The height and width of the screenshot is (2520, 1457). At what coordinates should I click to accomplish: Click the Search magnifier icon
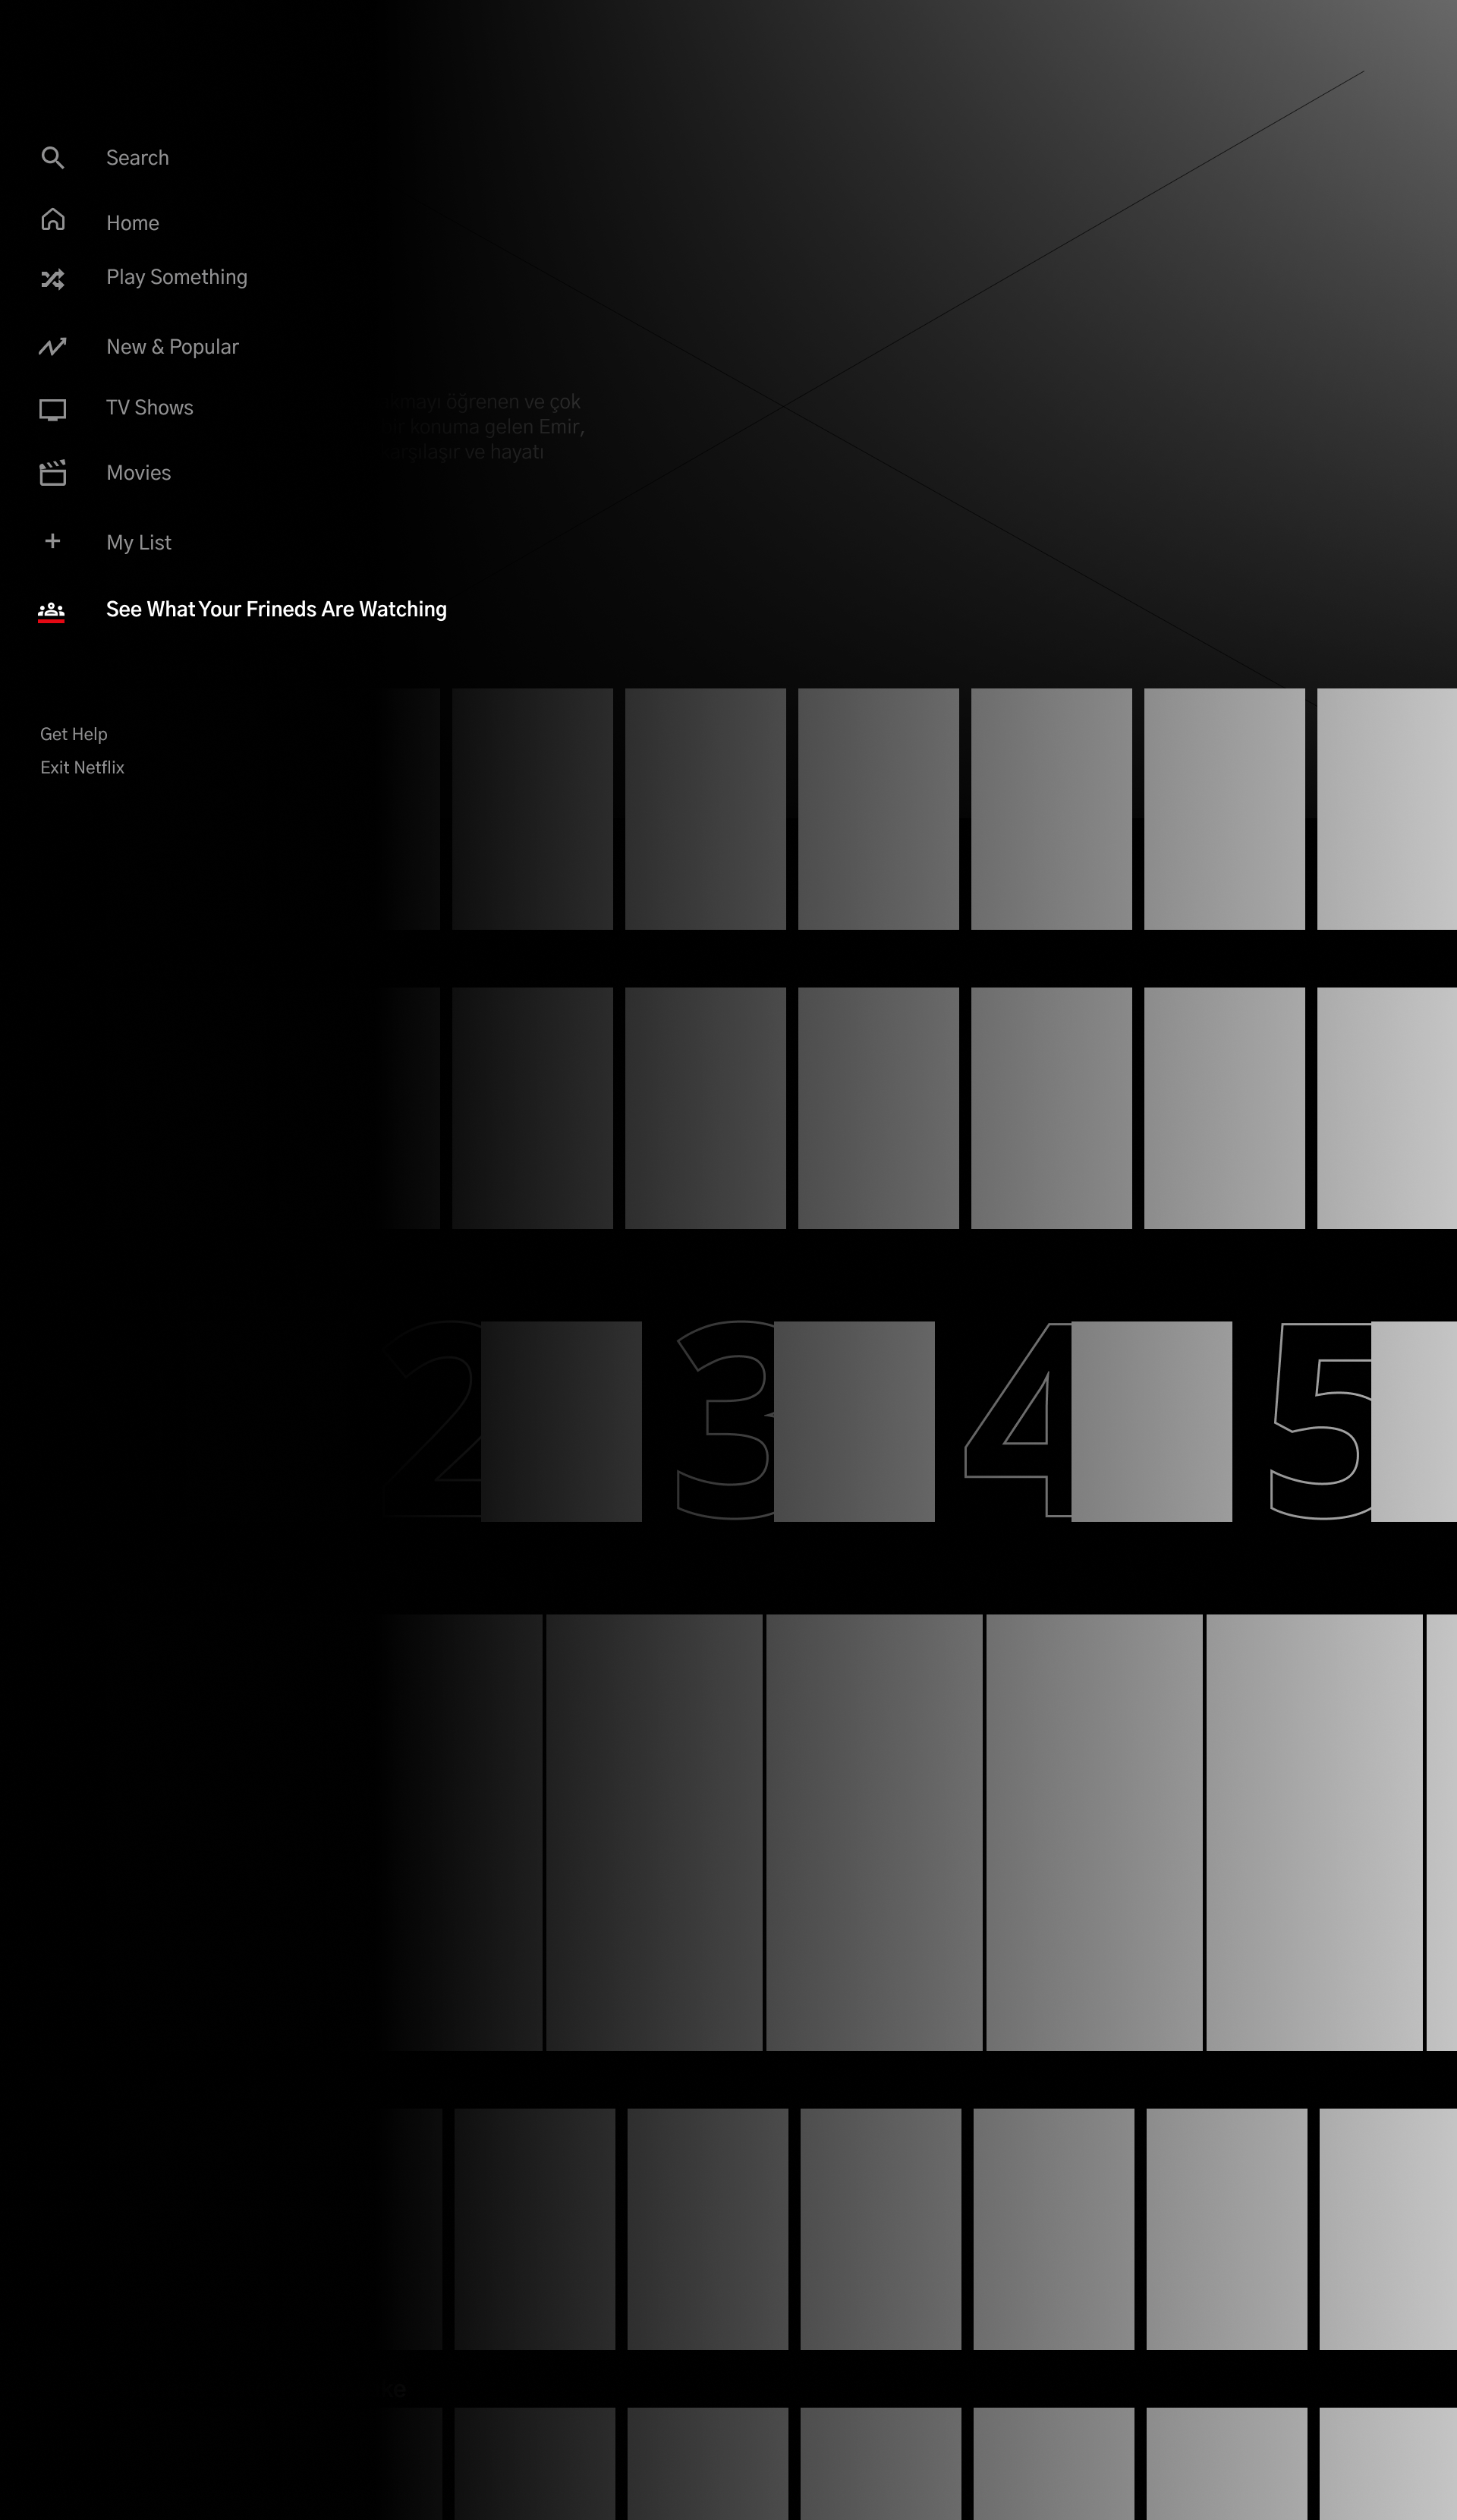pyautogui.click(x=52, y=158)
